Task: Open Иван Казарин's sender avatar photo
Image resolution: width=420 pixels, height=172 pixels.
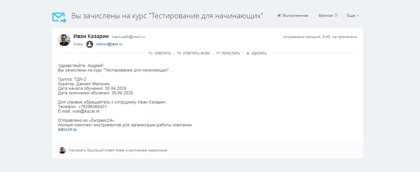Action: 64,40
